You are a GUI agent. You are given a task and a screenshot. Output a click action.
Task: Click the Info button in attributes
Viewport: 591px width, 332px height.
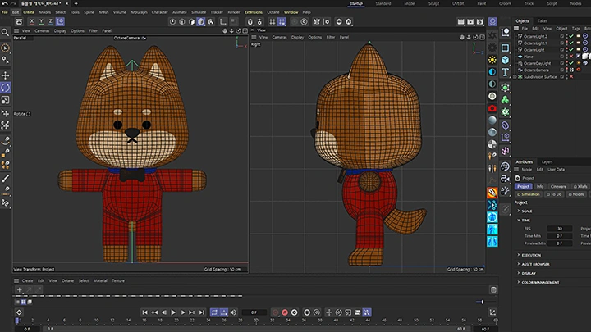point(540,186)
